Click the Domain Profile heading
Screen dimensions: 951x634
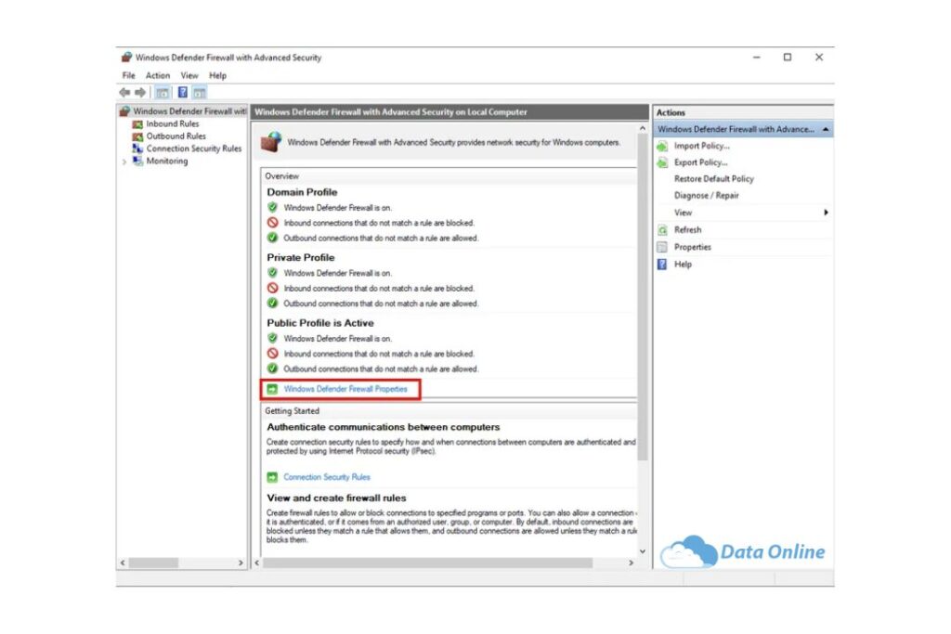[302, 192]
